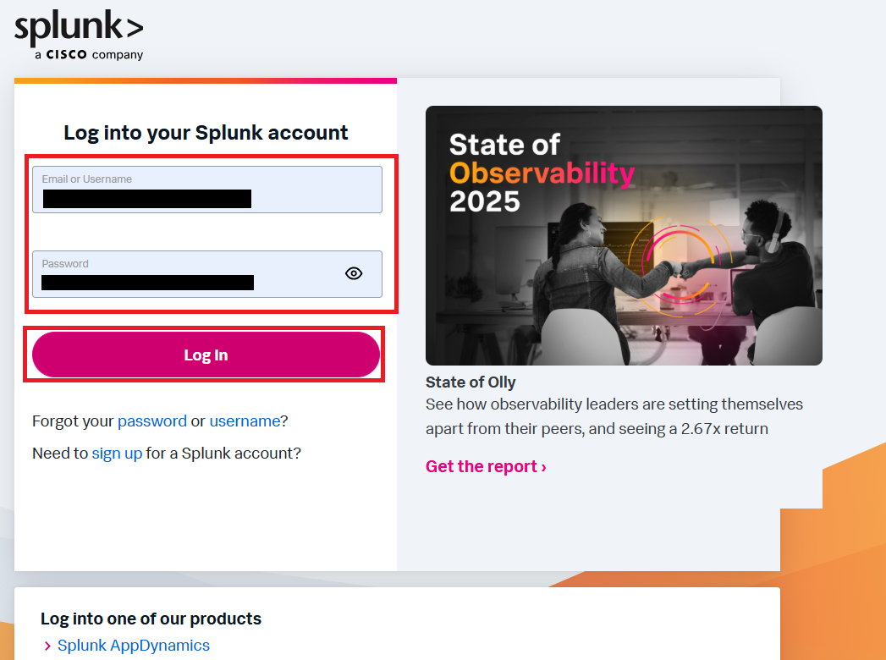Open the forgot username link
This screenshot has width=886, height=660.
[245, 421]
